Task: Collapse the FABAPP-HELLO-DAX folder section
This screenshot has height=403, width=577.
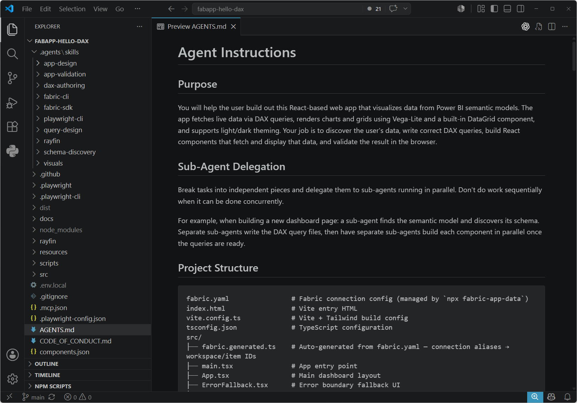Action: (88, 41)
